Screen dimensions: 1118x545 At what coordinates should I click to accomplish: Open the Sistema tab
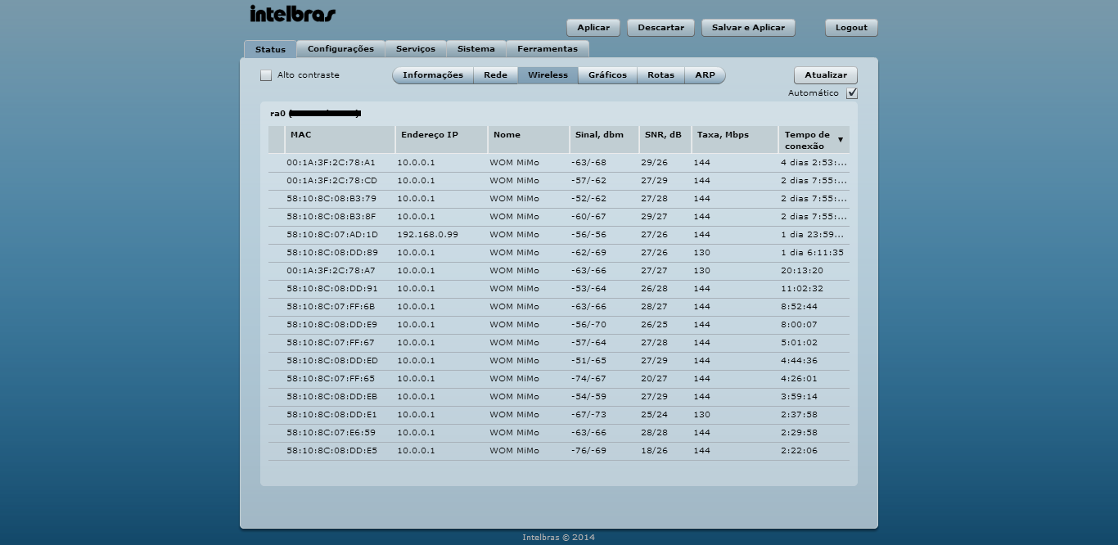click(x=476, y=49)
